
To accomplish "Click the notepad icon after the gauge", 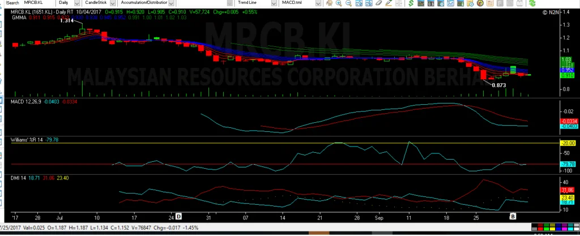I will click(490, 3).
